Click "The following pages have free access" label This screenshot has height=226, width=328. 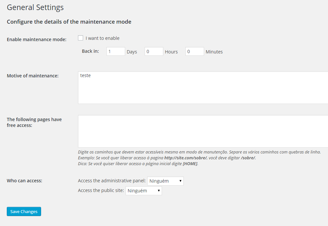click(34, 122)
